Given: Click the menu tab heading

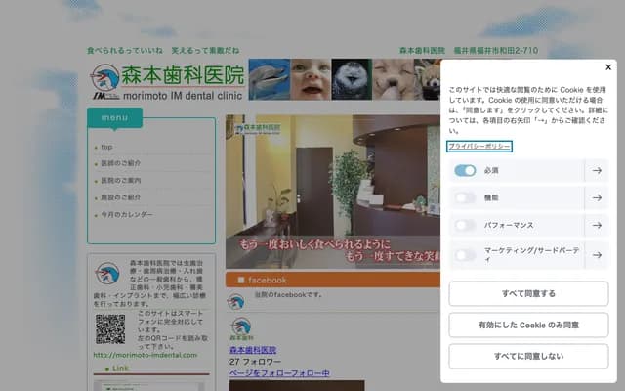Looking at the screenshot, I should click(x=115, y=117).
